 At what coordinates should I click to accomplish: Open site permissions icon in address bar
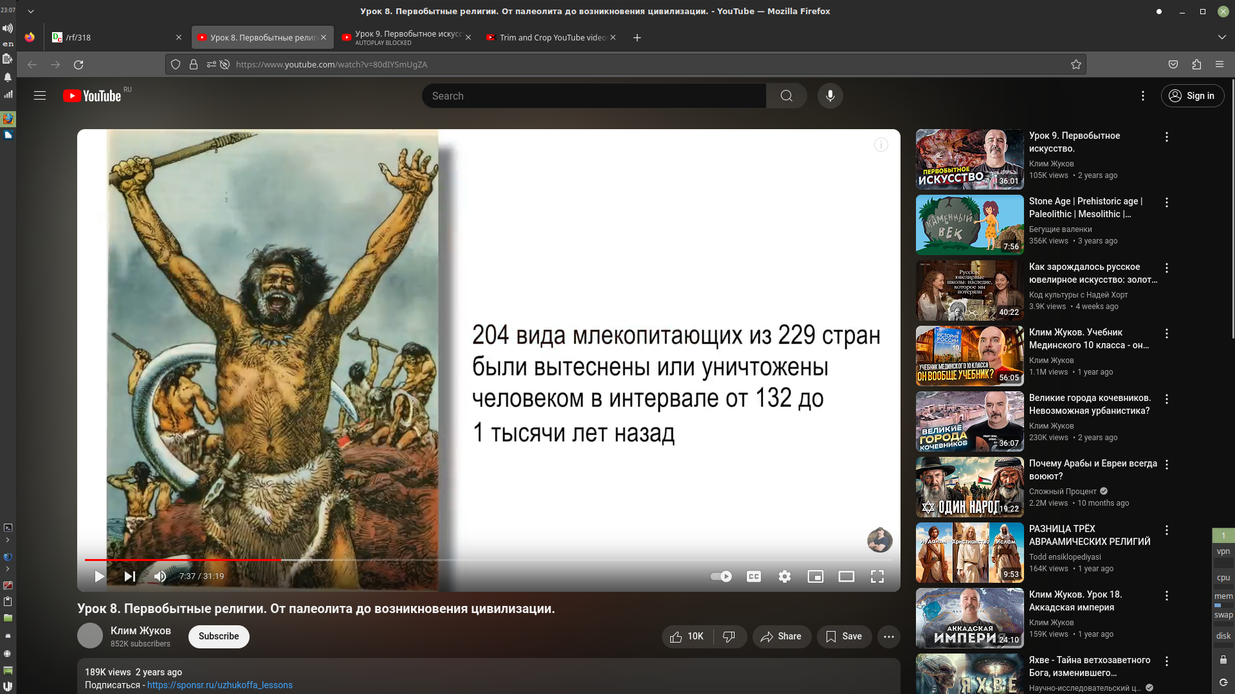[211, 64]
